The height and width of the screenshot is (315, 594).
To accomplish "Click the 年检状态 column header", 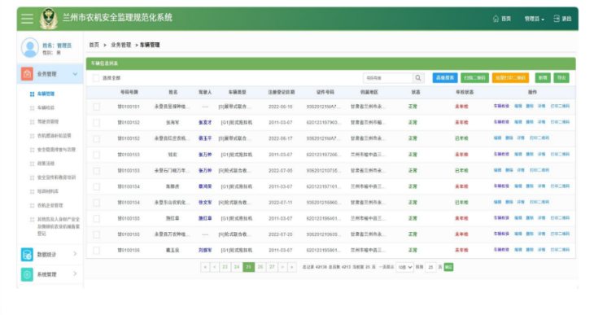I will [465, 92].
